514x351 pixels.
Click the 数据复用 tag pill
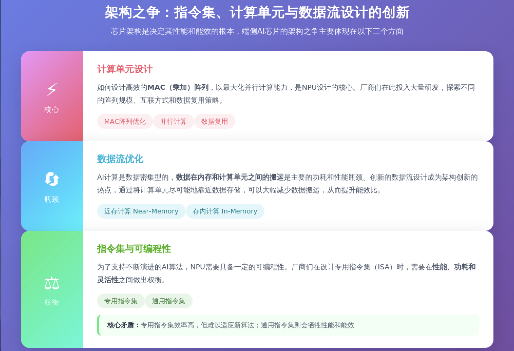[x=214, y=121]
